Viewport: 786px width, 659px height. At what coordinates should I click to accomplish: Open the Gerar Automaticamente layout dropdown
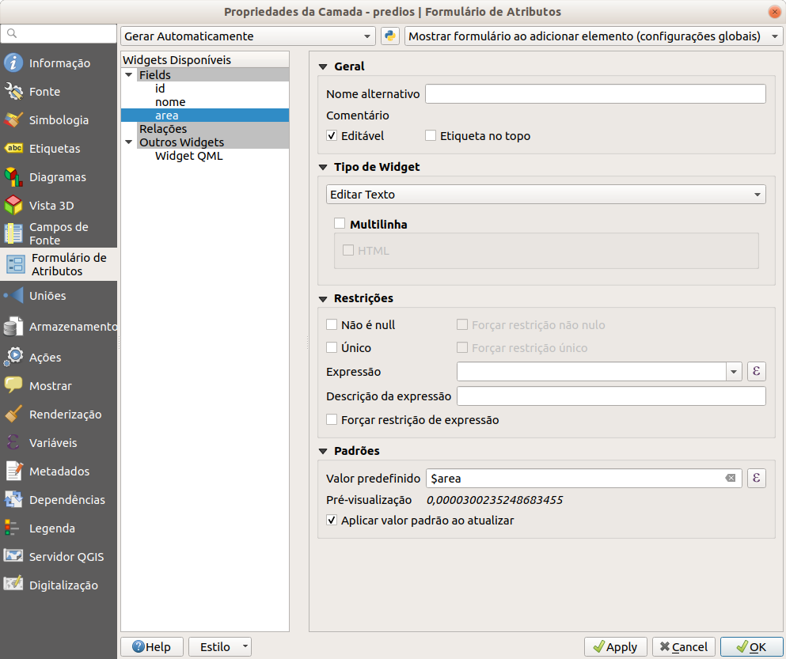point(248,36)
